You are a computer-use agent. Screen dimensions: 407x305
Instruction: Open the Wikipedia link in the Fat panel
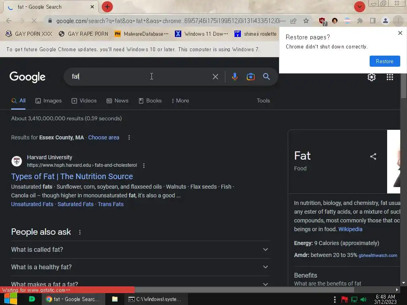(350, 229)
